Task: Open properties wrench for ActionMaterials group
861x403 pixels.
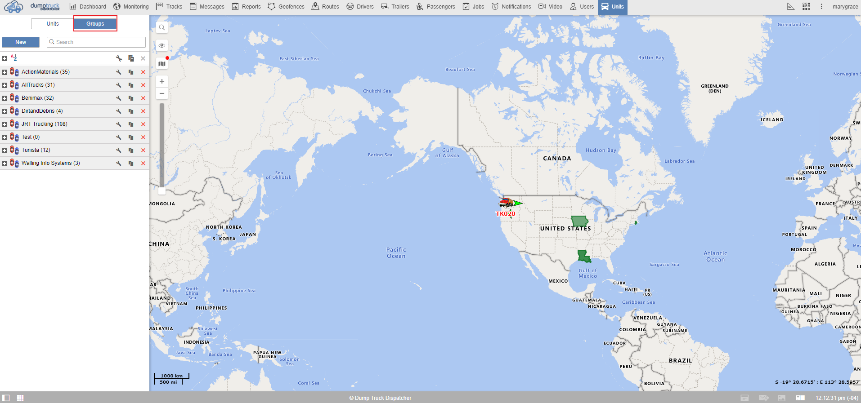Action: click(x=119, y=72)
